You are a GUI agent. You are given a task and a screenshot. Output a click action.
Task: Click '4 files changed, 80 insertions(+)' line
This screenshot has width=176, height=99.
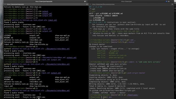tap(106, 66)
